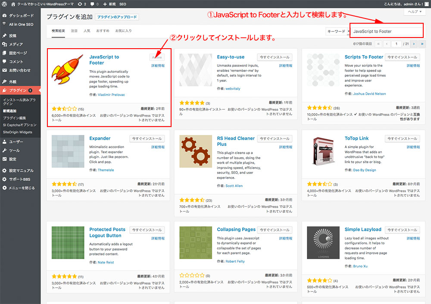Open author Scott Allen link

234,186
